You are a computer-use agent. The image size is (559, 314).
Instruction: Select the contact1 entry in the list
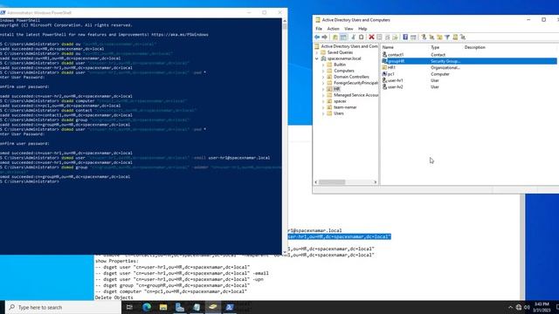tap(396, 55)
